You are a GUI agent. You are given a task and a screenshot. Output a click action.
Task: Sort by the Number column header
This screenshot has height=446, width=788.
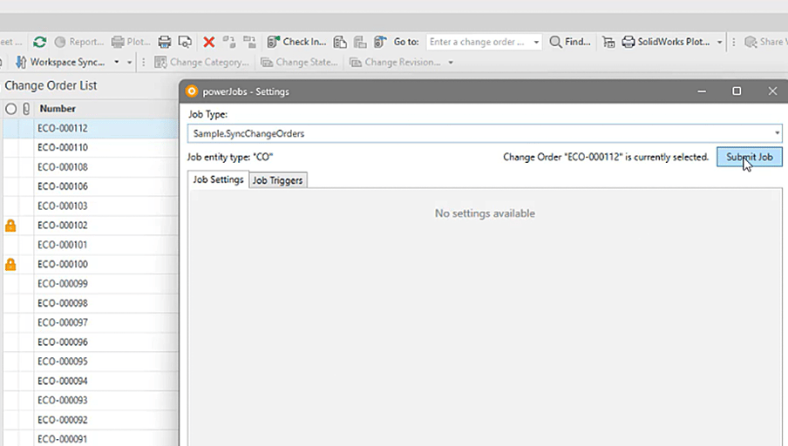pos(58,109)
